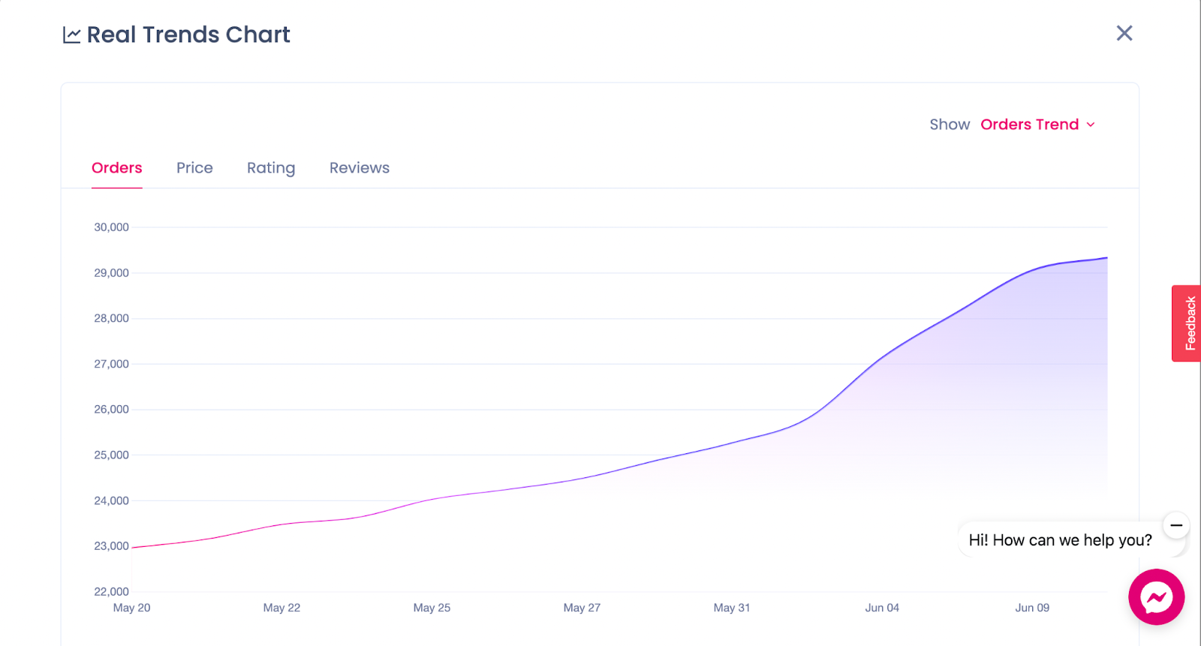Open the red Feedback side button

pos(1187,323)
